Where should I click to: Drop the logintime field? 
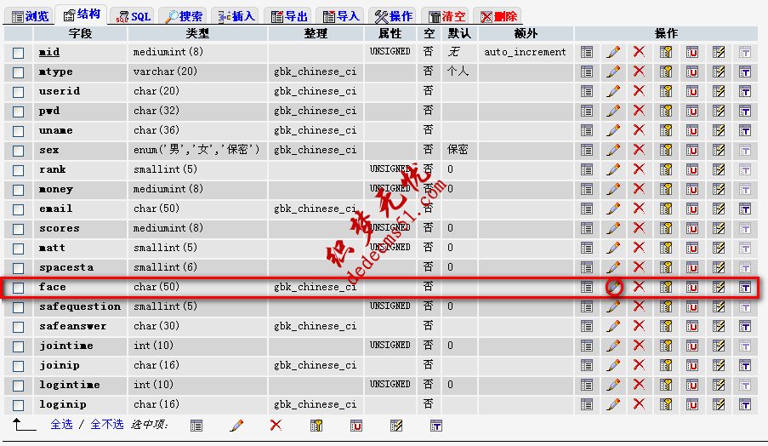639,385
